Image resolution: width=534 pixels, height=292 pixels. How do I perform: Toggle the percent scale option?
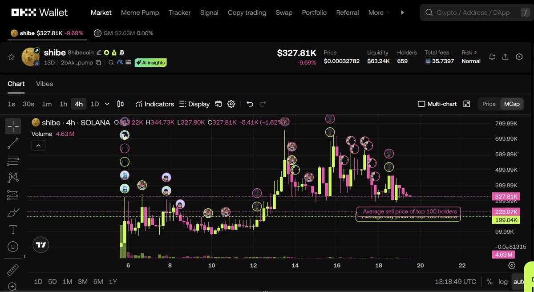[x=489, y=282]
